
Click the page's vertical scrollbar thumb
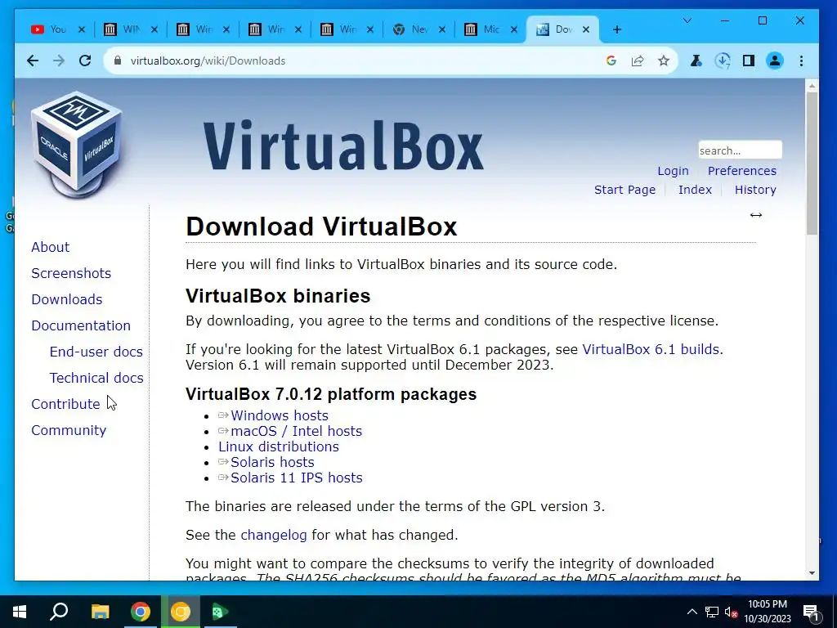click(x=812, y=163)
